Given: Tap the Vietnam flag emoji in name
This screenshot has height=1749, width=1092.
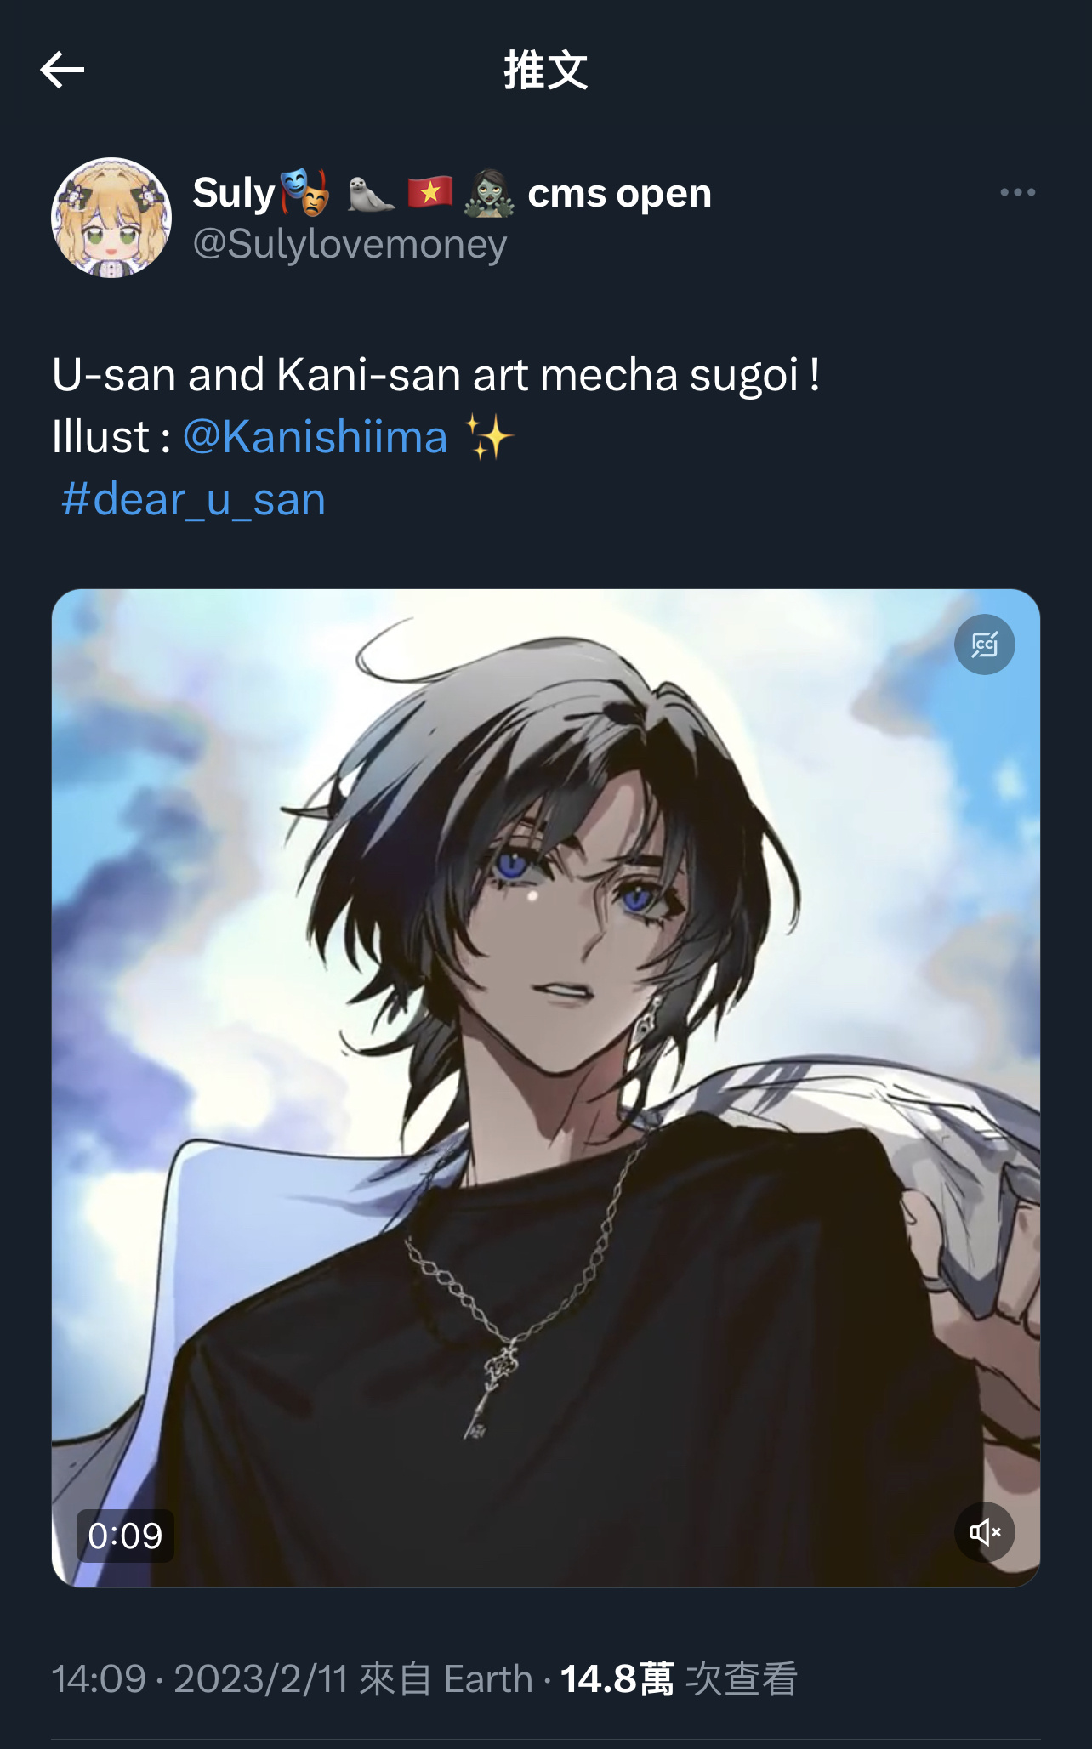Looking at the screenshot, I should pos(430,193).
